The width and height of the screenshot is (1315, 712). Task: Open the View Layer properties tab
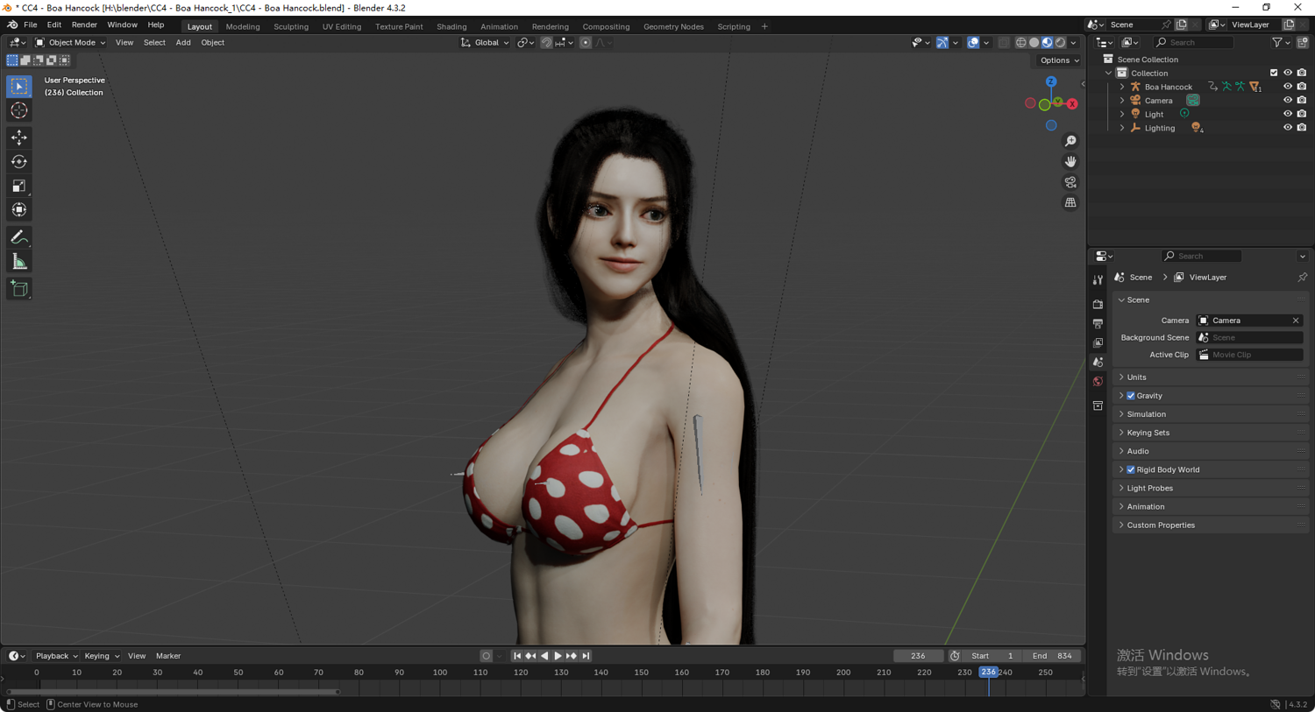click(1098, 342)
